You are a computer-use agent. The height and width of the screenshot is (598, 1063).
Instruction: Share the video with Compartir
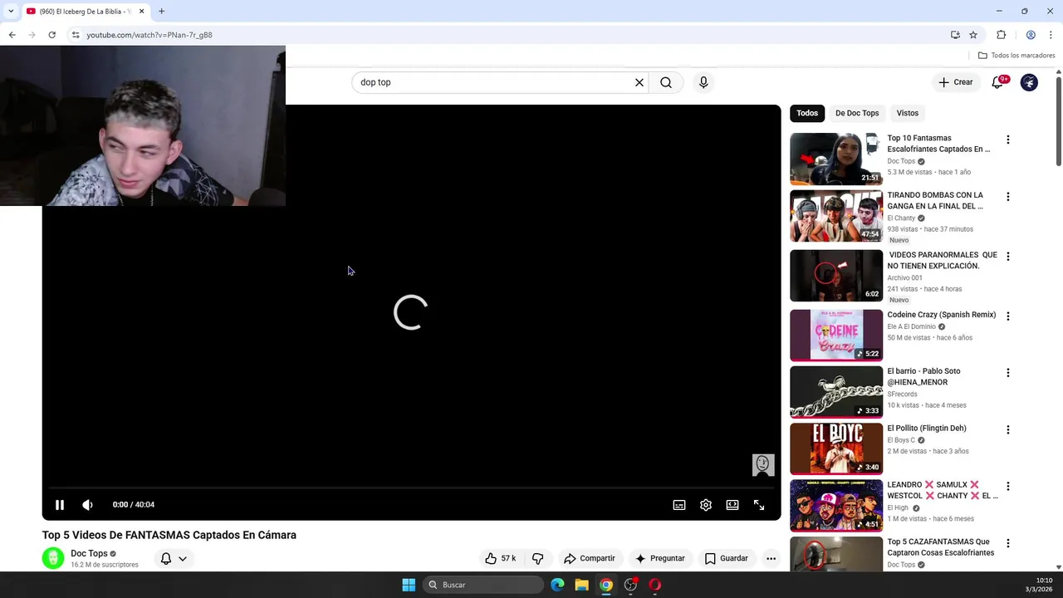click(589, 558)
